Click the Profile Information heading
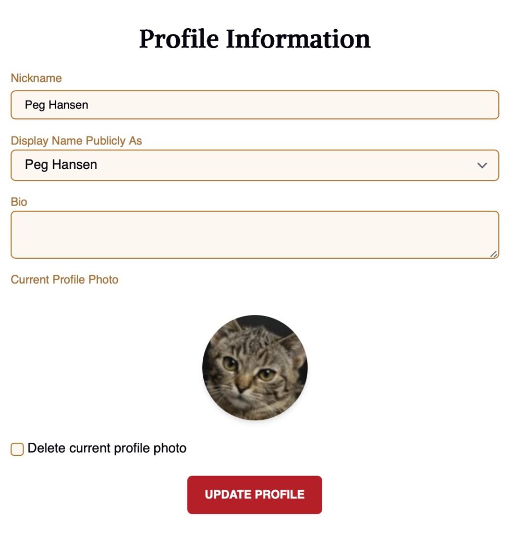The height and width of the screenshot is (534, 525). tap(254, 39)
